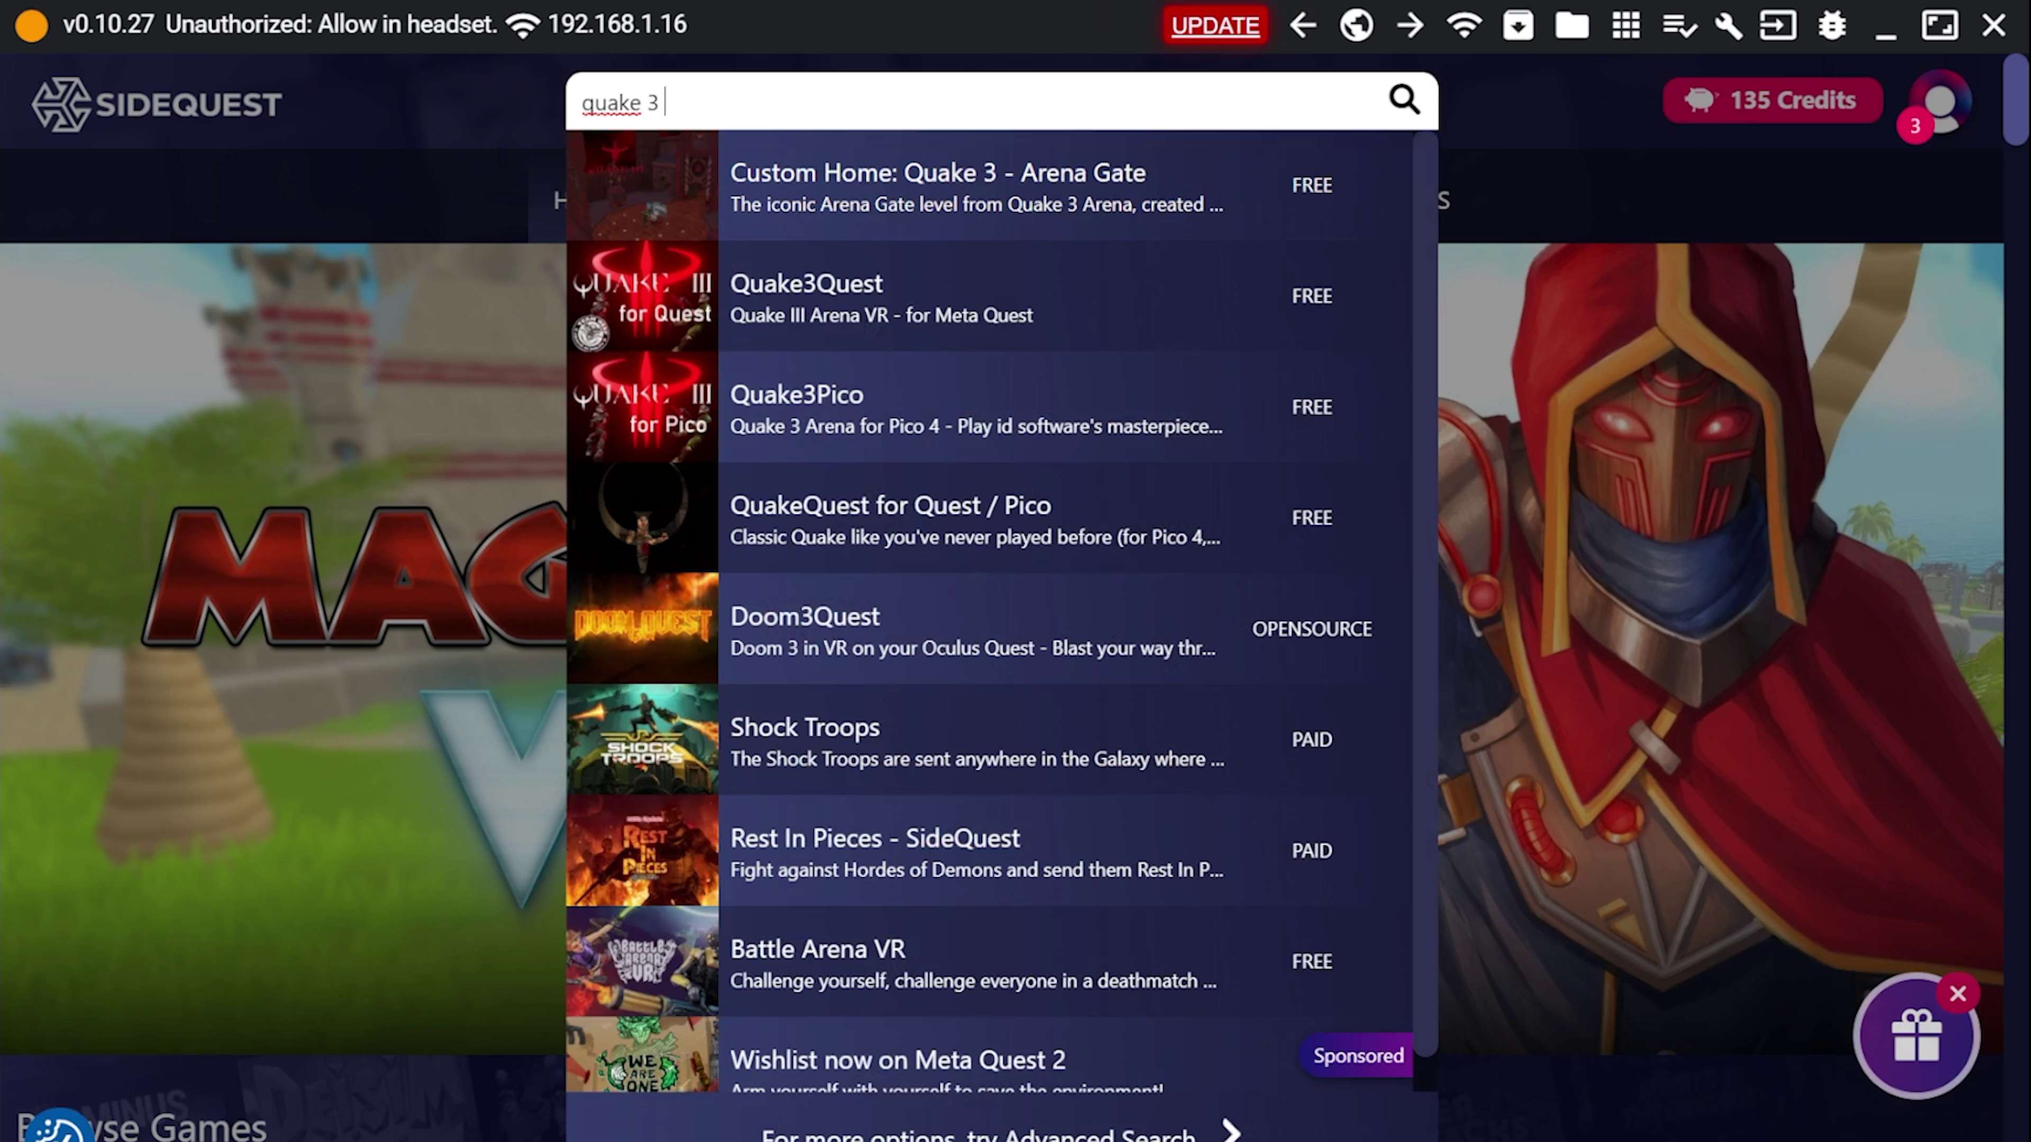Click the version v0.10.27 text

pyautogui.click(x=108, y=24)
